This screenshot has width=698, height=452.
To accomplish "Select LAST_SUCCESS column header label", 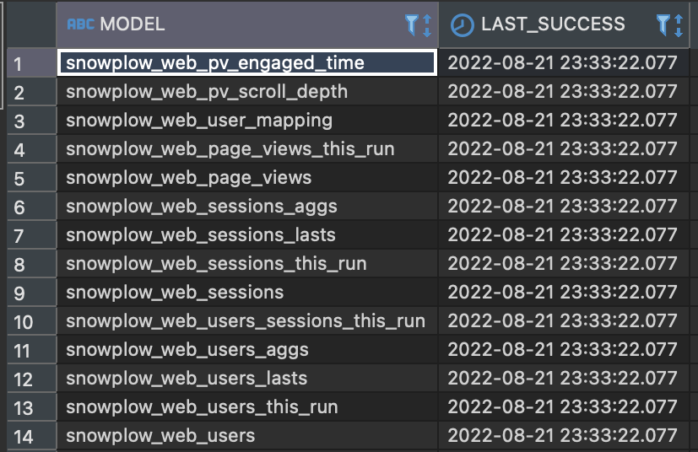I will coord(553,24).
